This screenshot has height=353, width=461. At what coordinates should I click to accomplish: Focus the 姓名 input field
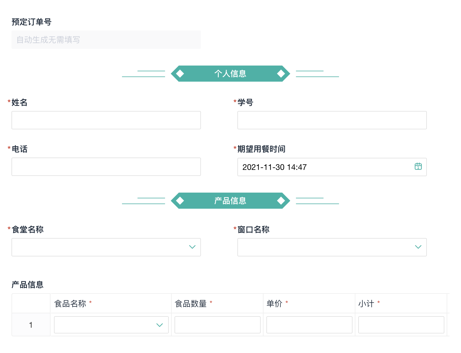click(x=106, y=120)
